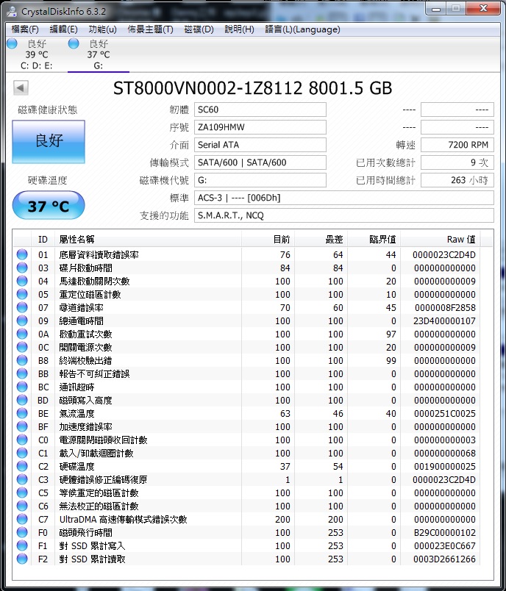Click the supported features field S.M.A.R.T., NCQ

tap(344, 215)
